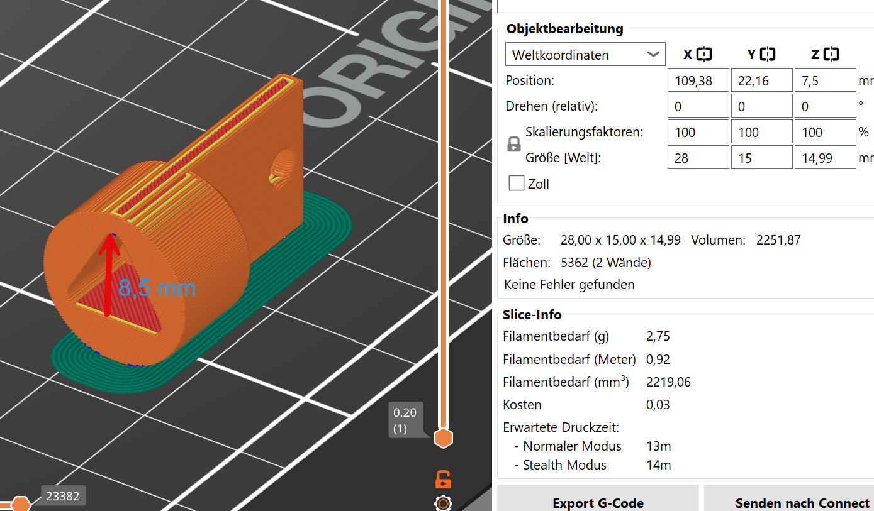Click the Filamentbedarf (mm³) value 2219,06
874x511 pixels.
668,382
